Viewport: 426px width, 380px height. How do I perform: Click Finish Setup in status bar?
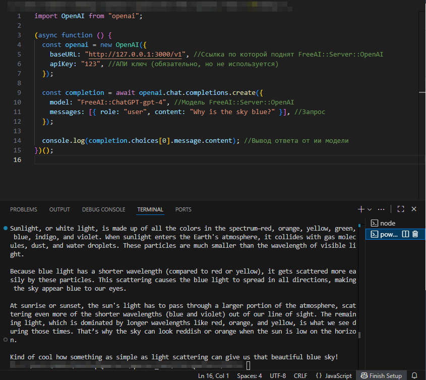[381, 375]
